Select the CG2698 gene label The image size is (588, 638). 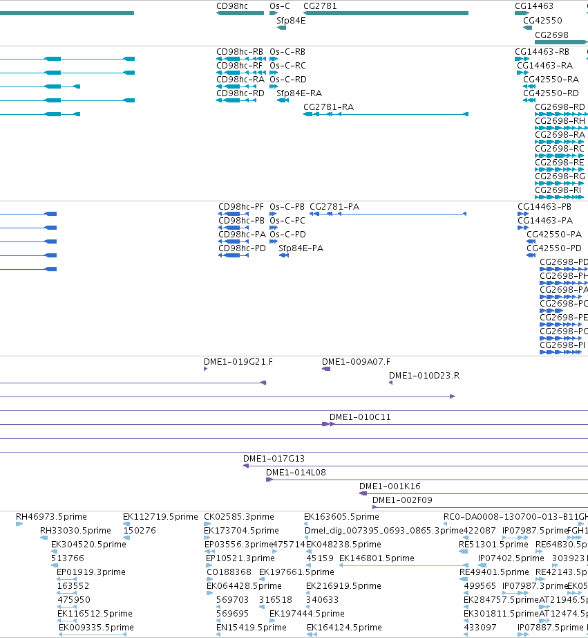[x=551, y=35]
